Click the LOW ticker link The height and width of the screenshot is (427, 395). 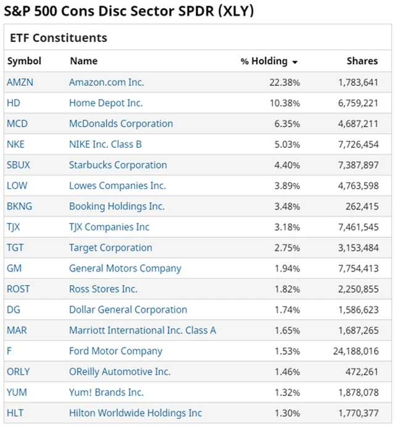17,186
